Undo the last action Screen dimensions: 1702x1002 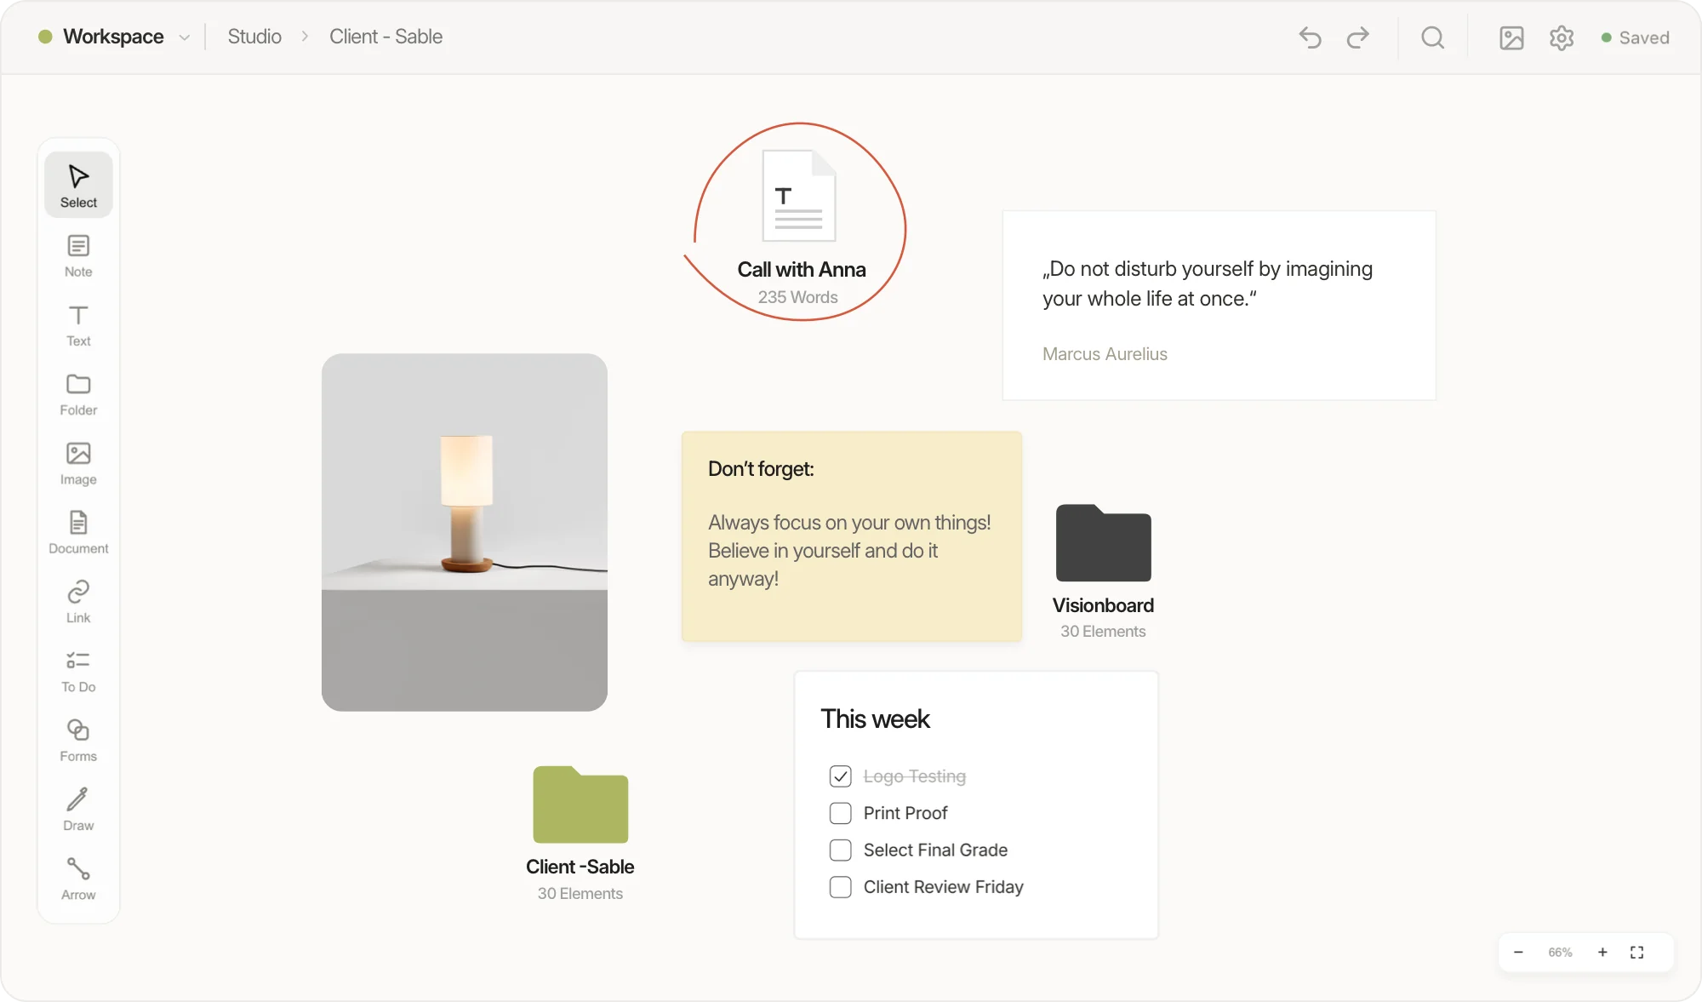click(x=1310, y=37)
